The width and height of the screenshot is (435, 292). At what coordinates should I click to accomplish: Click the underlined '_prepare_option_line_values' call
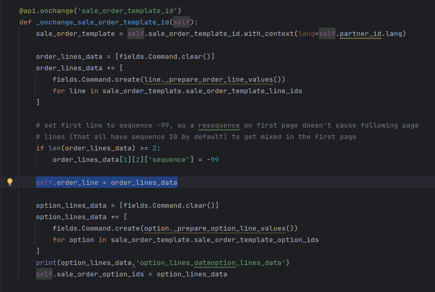click(x=229, y=228)
